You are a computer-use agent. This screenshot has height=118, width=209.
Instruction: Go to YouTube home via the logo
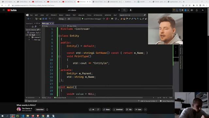(12, 10)
